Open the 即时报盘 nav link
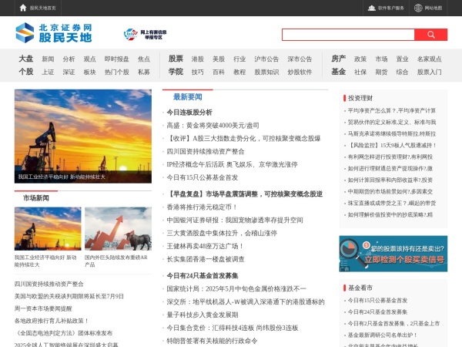This screenshot has height=347, width=462. tap(117, 59)
